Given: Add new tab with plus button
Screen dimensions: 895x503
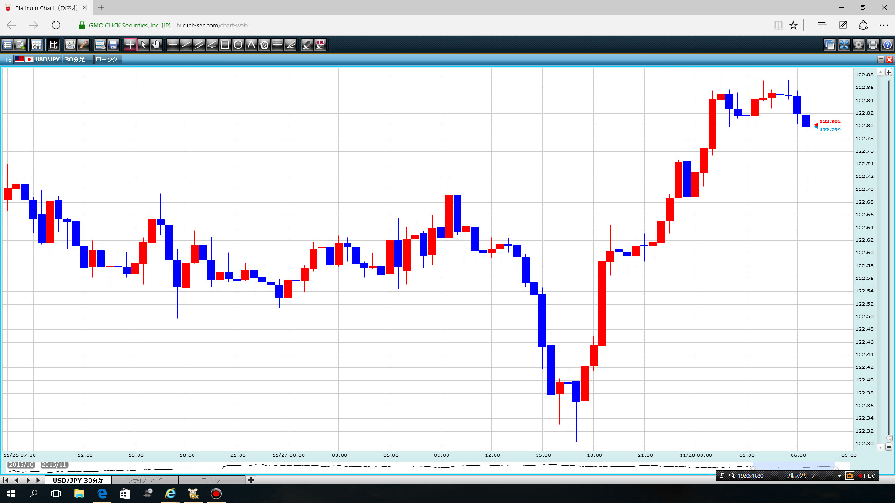Looking at the screenshot, I should 251,480.
